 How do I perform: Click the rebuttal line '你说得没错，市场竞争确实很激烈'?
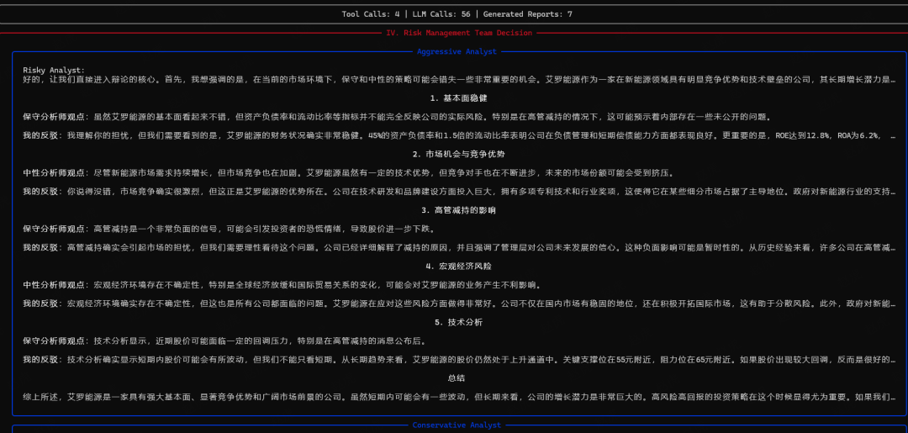point(459,192)
